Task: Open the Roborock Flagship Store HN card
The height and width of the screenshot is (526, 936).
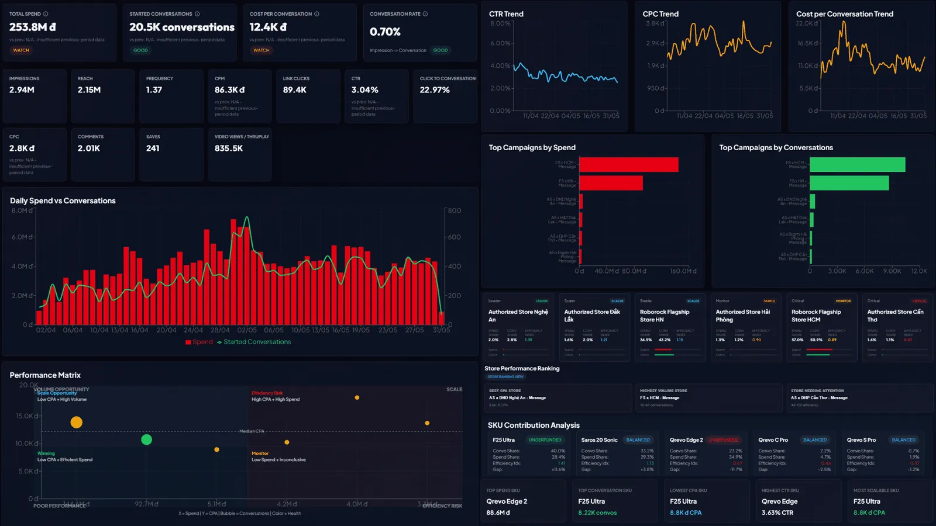Action: coord(670,328)
